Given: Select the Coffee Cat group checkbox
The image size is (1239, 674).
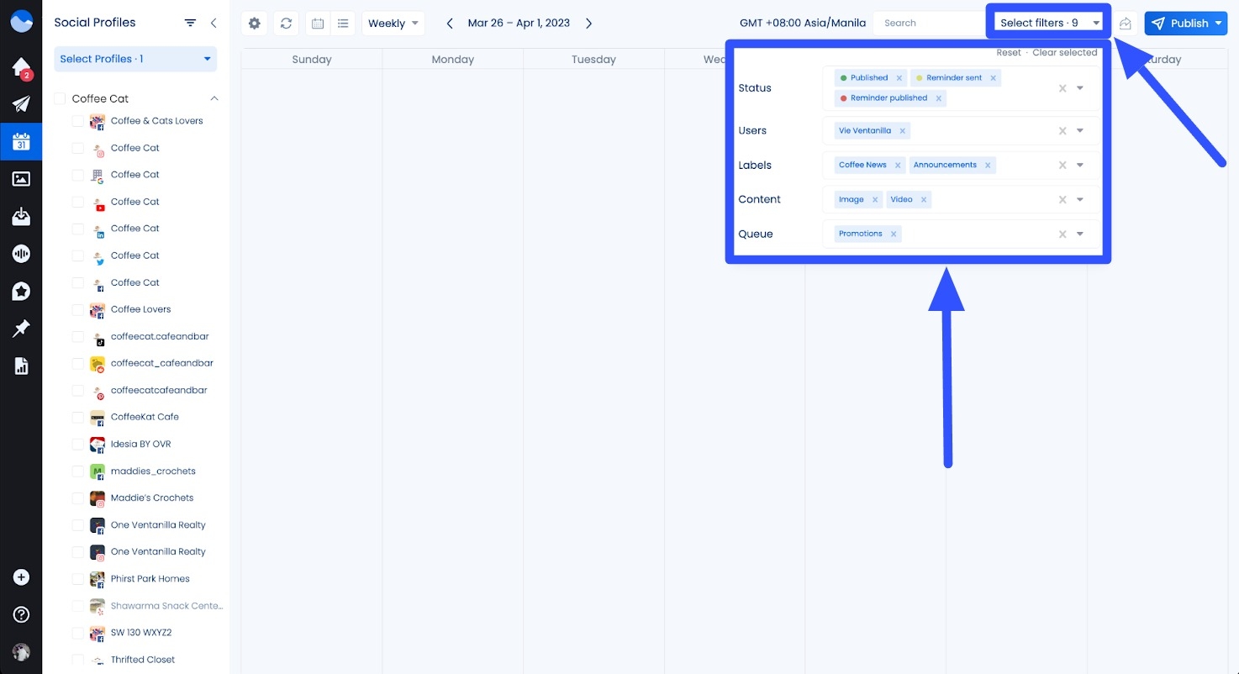Looking at the screenshot, I should pyautogui.click(x=60, y=98).
